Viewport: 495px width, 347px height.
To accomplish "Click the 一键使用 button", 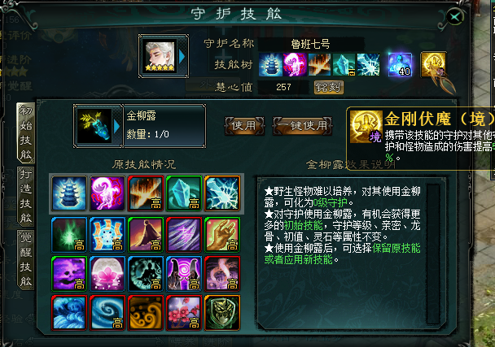I will tap(302, 126).
